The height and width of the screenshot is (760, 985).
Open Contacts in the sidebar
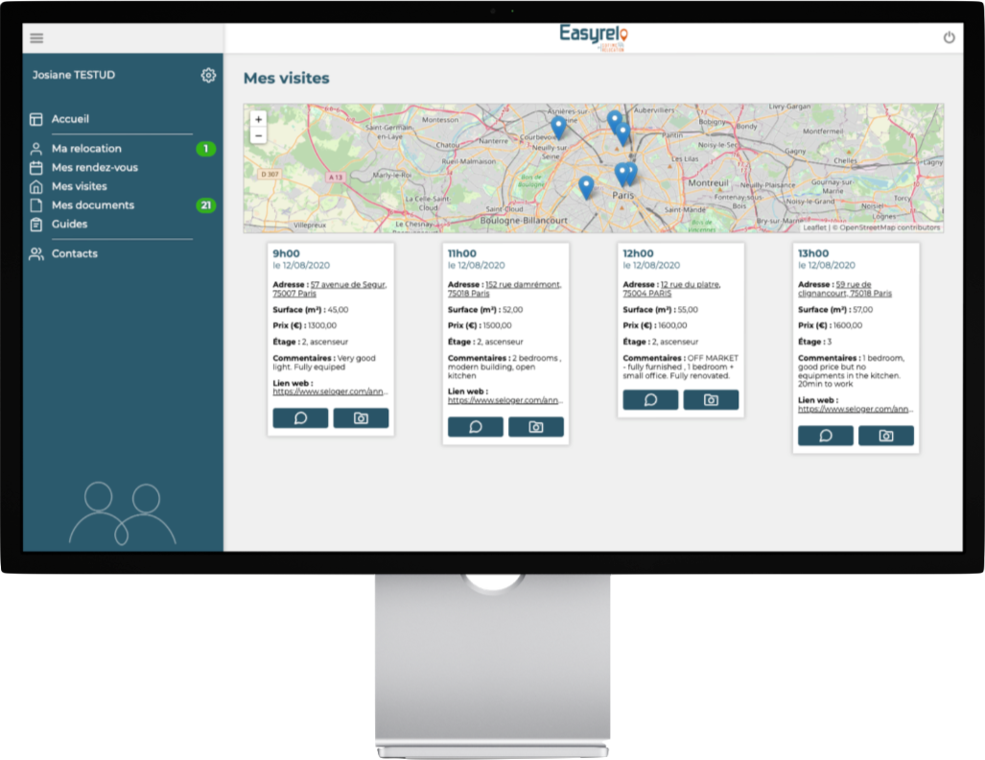point(74,253)
